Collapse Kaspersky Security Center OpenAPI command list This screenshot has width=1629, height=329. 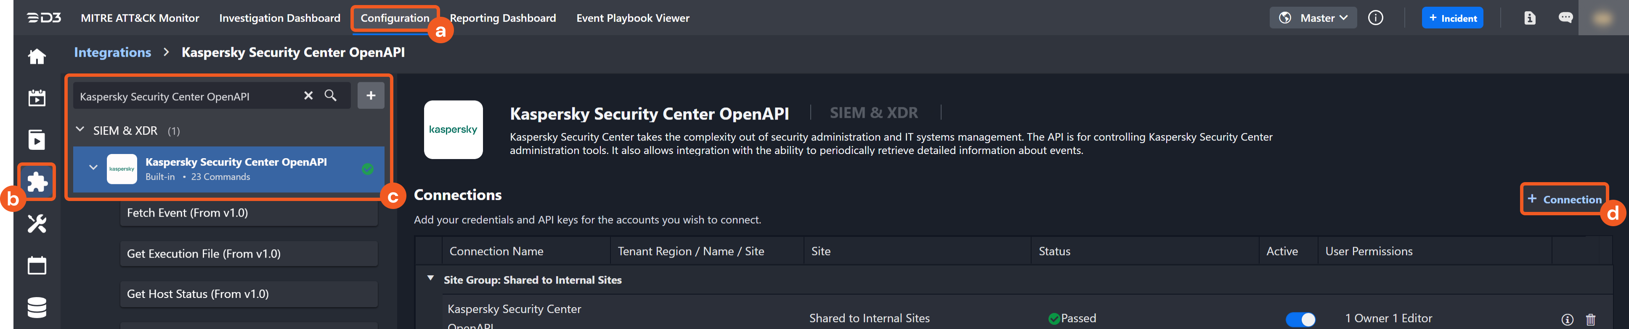[x=93, y=168]
